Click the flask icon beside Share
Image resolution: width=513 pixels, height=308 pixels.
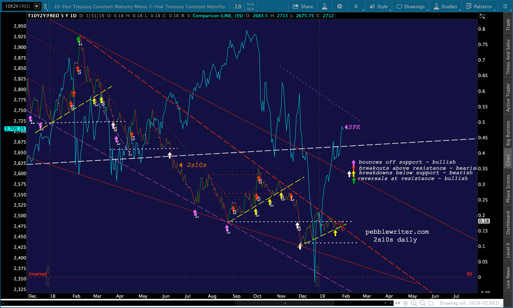point(325,6)
